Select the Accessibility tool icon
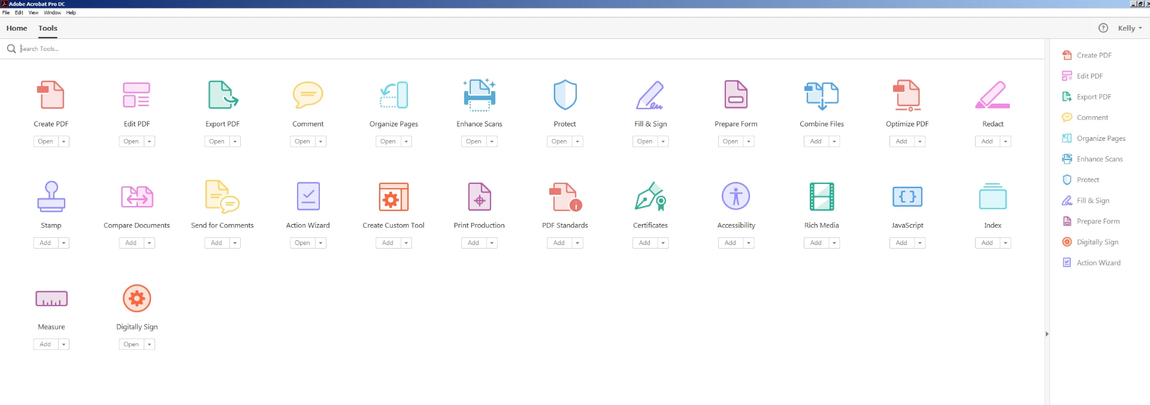Image resolution: width=1150 pixels, height=405 pixels. tap(736, 196)
